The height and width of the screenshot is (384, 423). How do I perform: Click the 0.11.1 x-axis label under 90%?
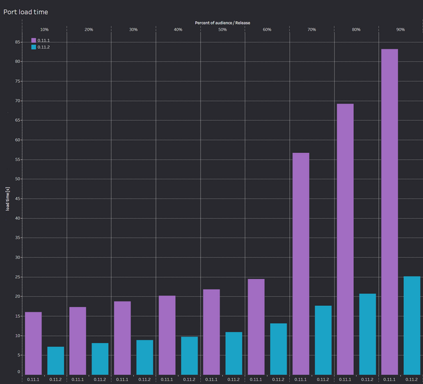(389, 380)
